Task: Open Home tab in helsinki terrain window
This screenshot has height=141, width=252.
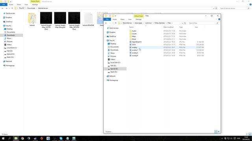Action: (11, 5)
